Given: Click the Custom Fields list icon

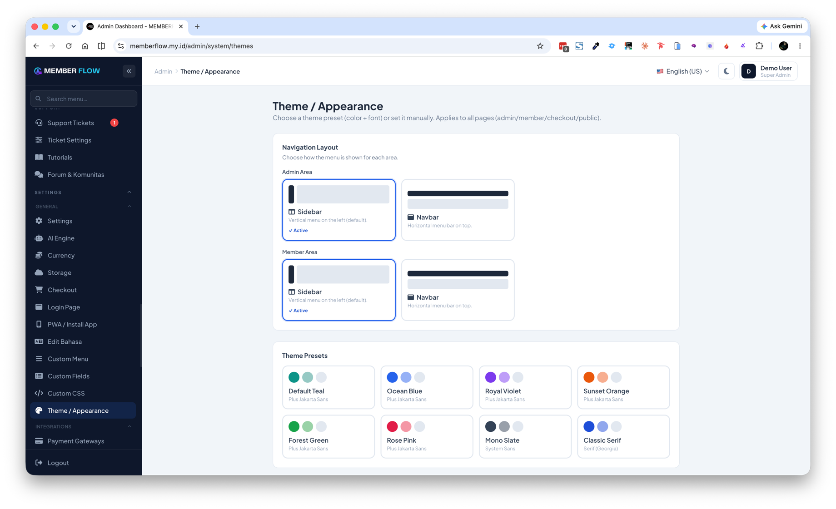Looking at the screenshot, I should pyautogui.click(x=39, y=376).
